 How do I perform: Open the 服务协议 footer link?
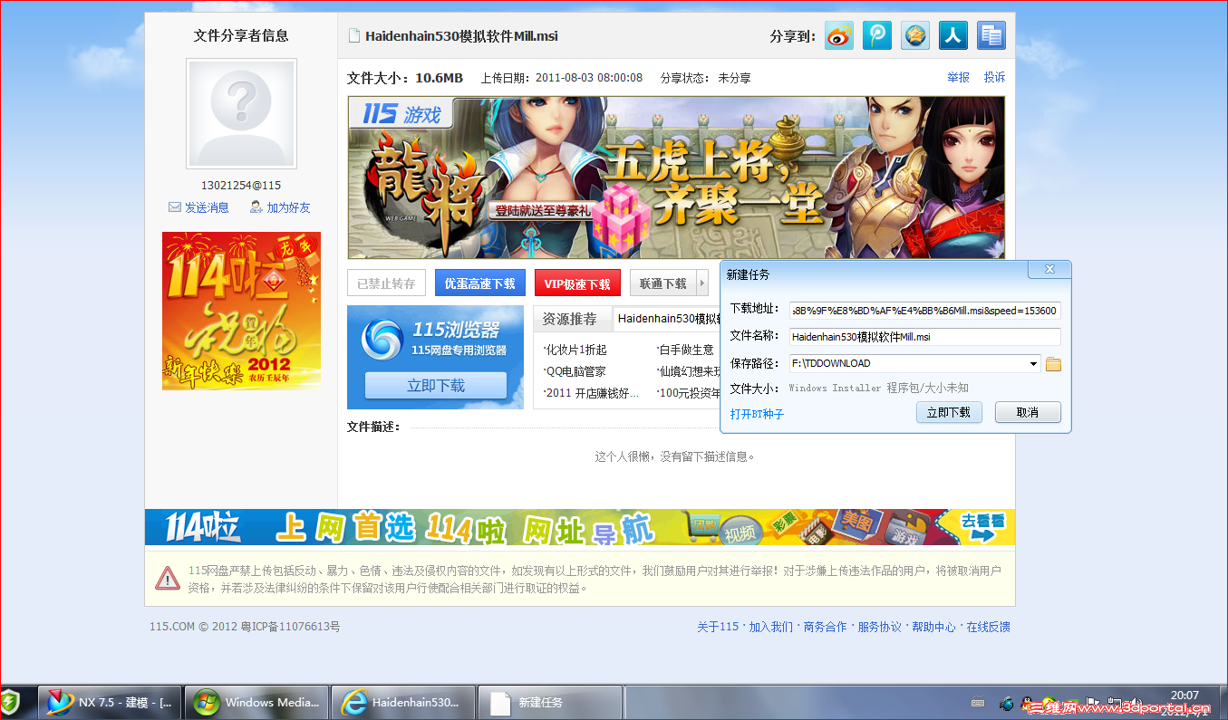point(879,627)
